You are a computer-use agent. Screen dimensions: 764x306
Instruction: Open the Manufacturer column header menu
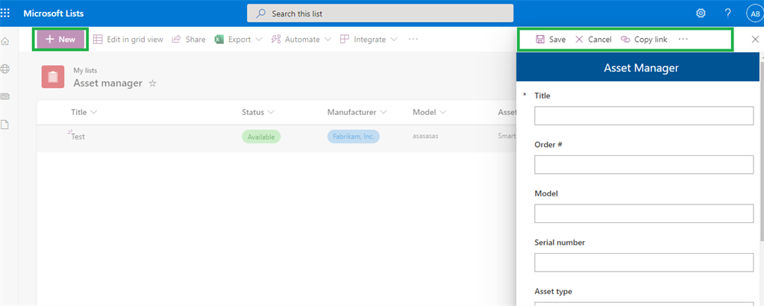coord(357,112)
